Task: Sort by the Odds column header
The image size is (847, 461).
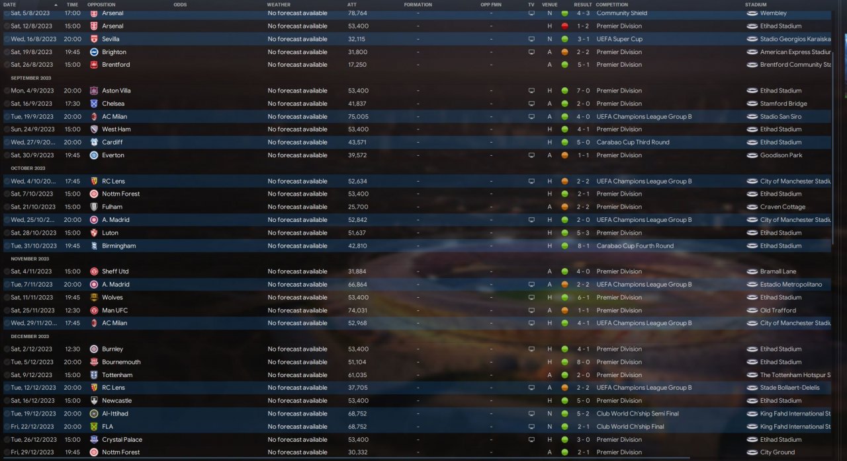Action: [x=180, y=5]
